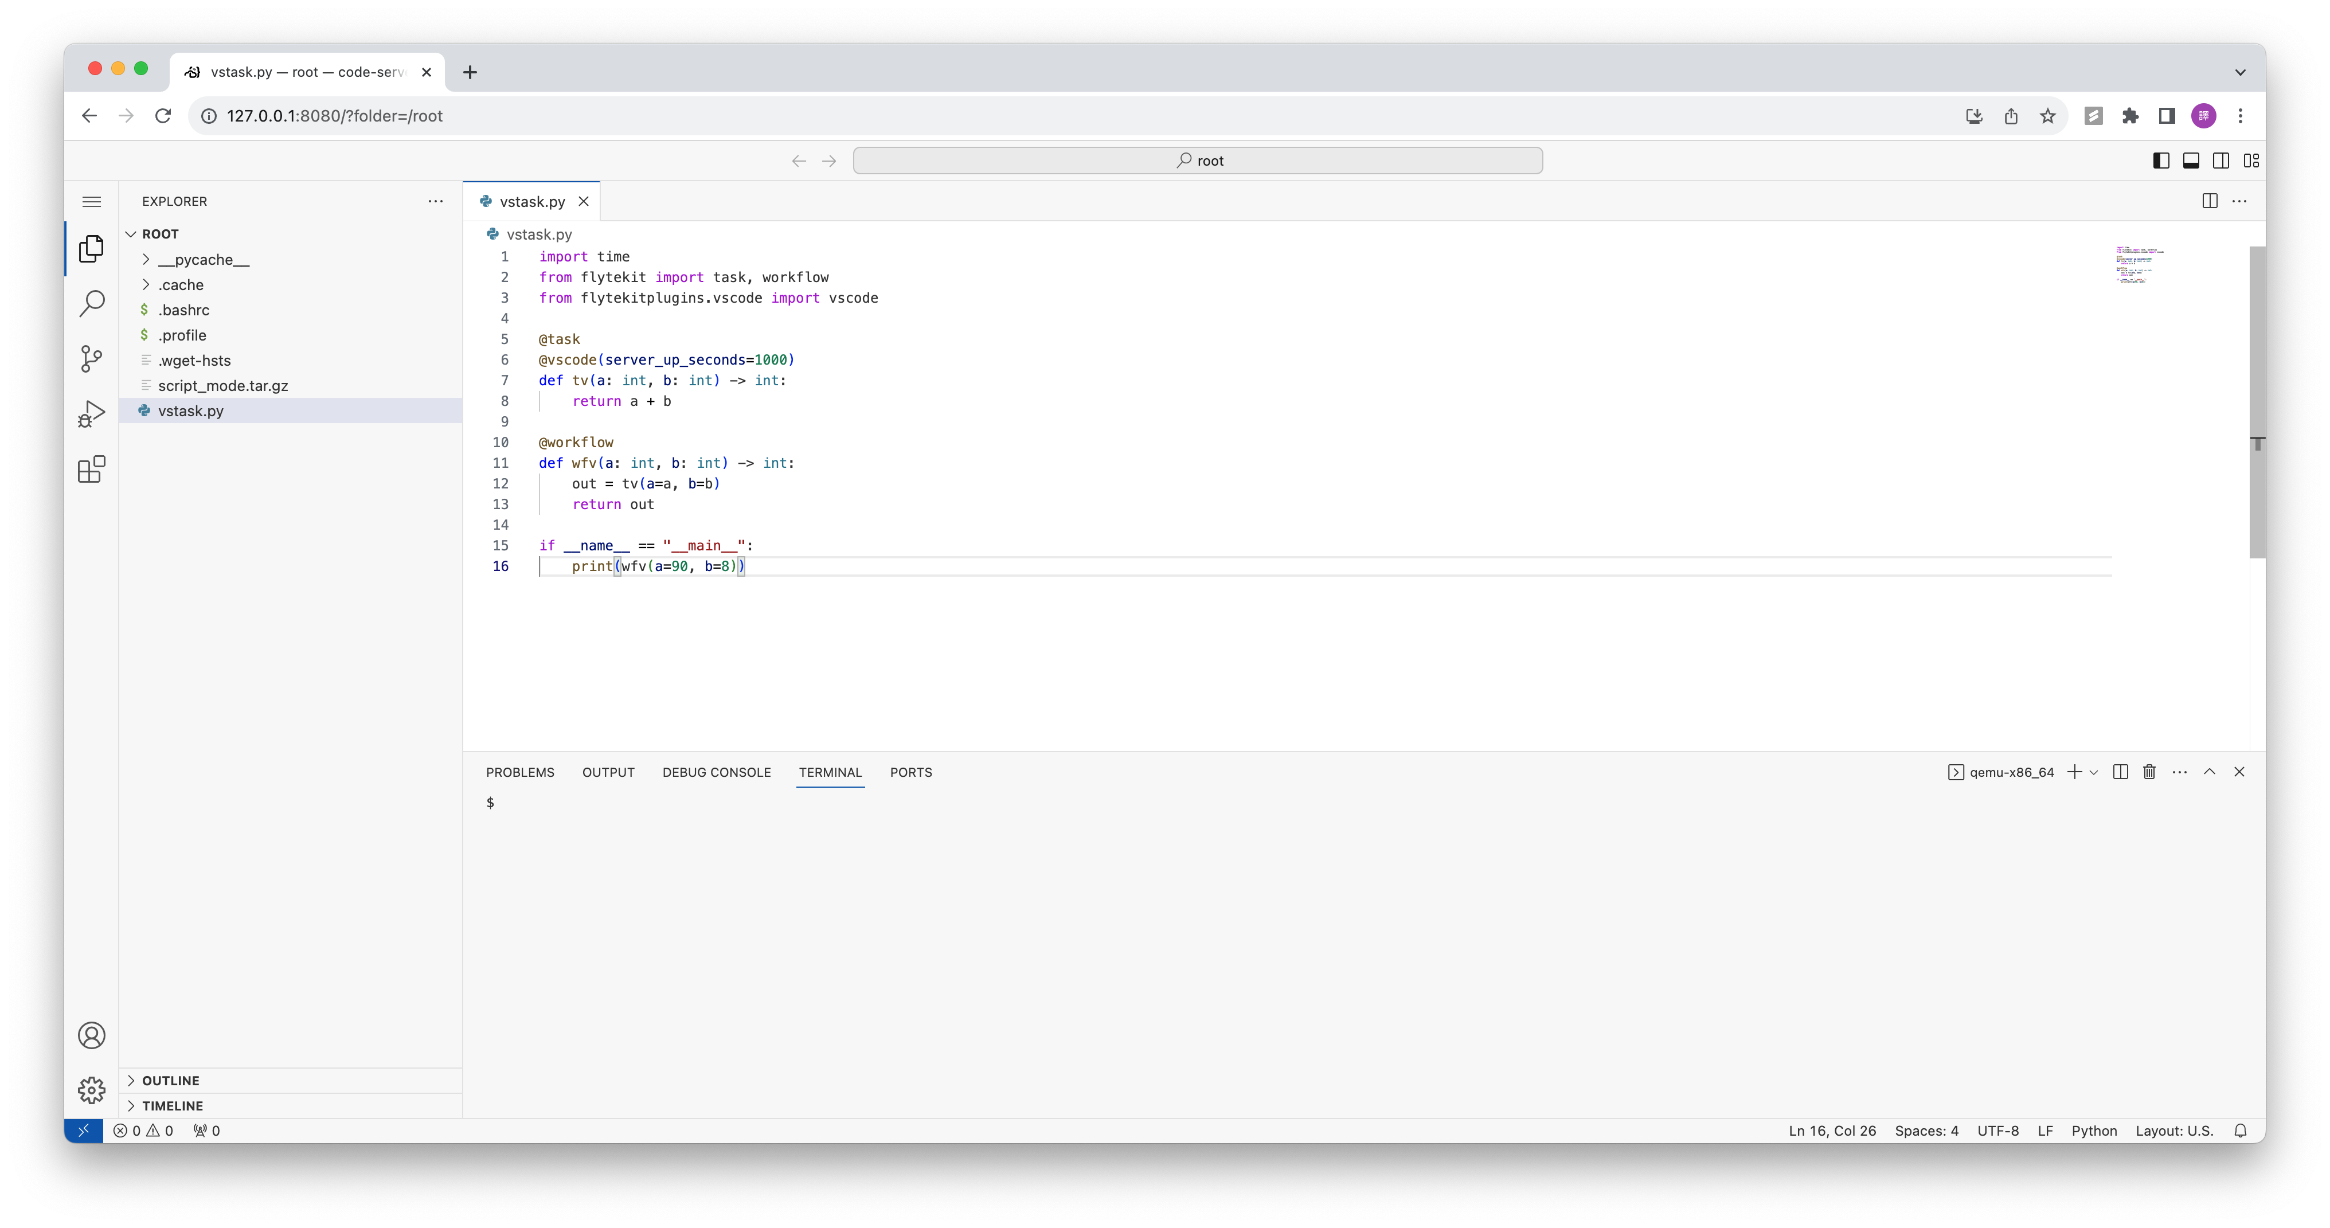This screenshot has width=2330, height=1228.
Task: Click UTF-8 encoding selector
Action: coord(1998,1131)
